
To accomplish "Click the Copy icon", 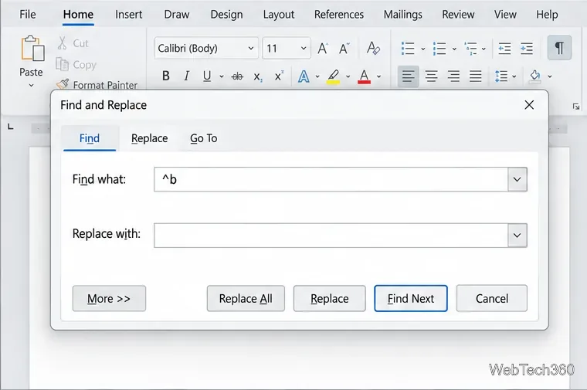I will coord(62,64).
